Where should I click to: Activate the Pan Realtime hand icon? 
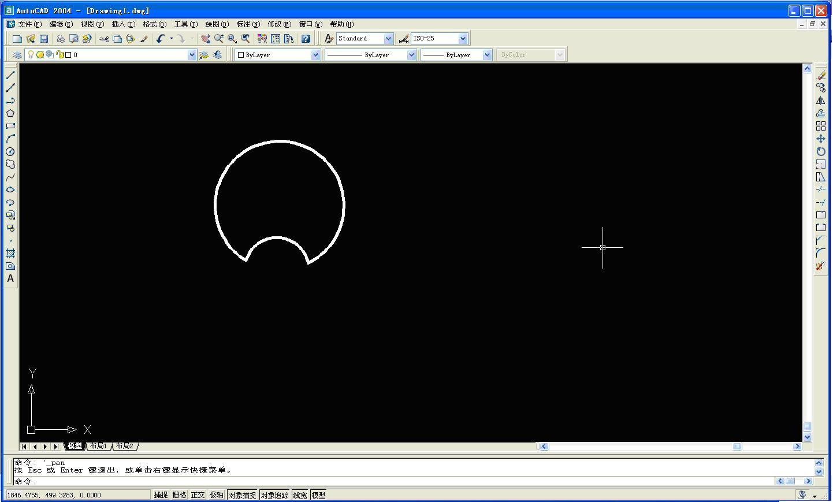206,39
